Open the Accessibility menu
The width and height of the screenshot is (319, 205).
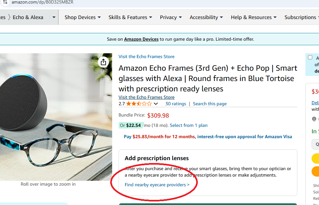click(x=206, y=17)
